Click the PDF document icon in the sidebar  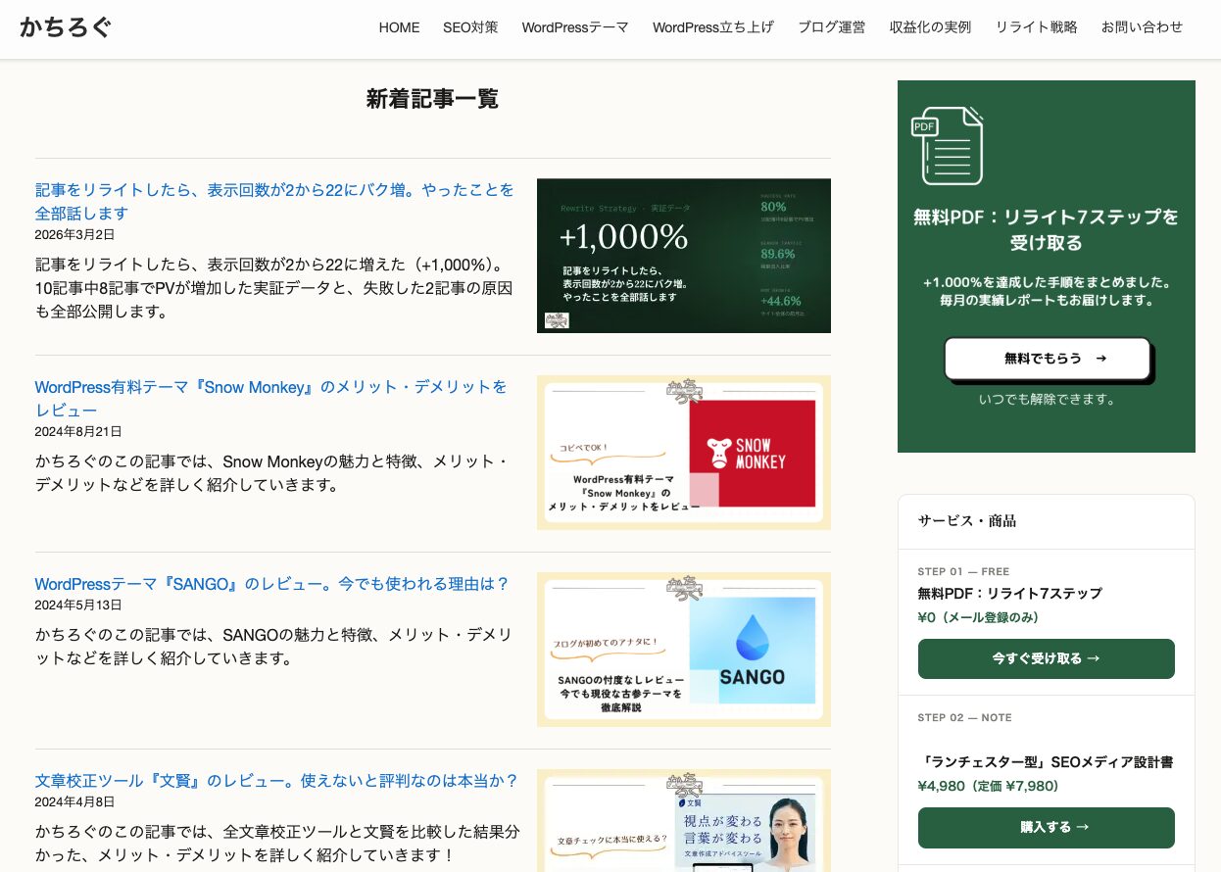pos(948,145)
